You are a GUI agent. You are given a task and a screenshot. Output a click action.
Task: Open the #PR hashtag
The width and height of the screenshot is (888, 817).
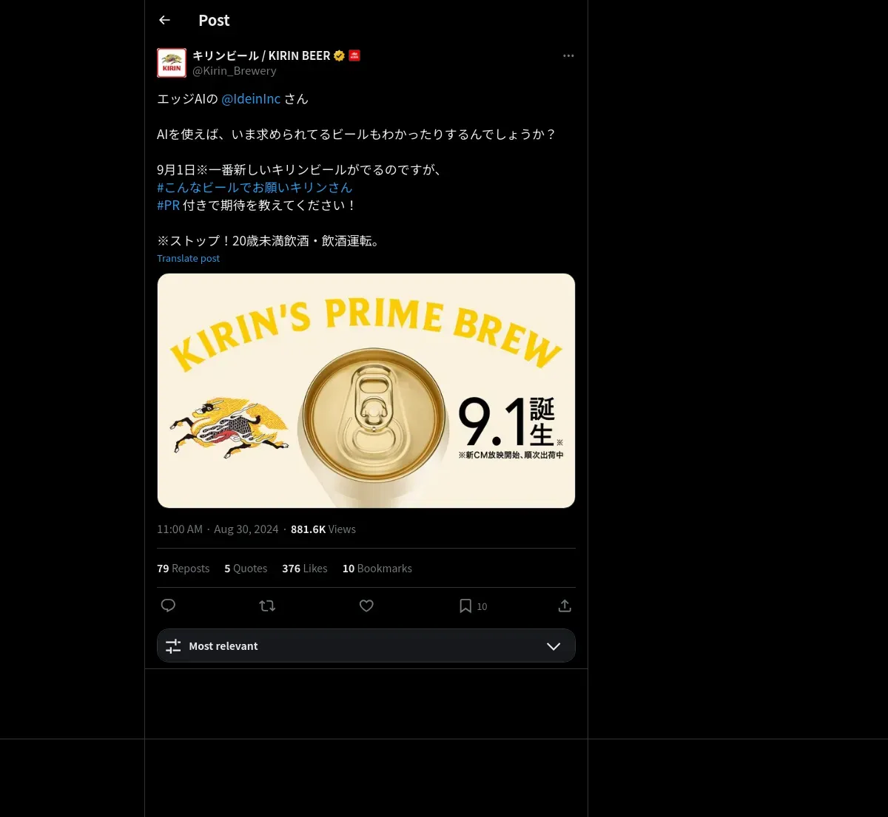(168, 206)
